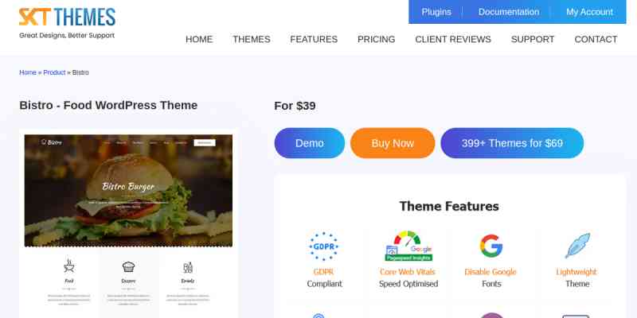Go to My Account
Viewport: 637px width, 318px height.
[x=589, y=12]
